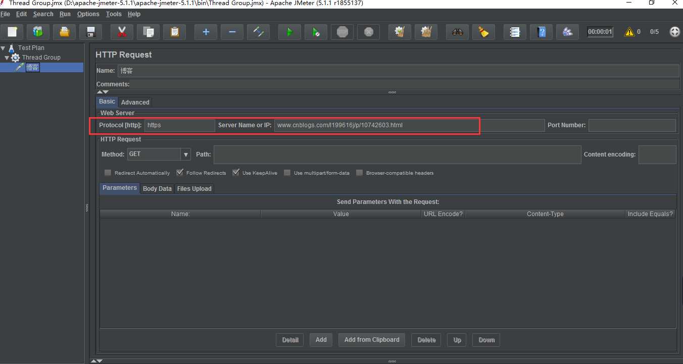683x364 pixels.
Task: Open the Edit menu
Action: [21, 14]
